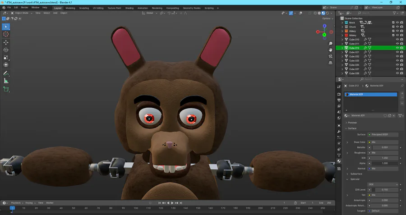
Task: Expand the Cube.011 object tree
Action: pos(342,44)
